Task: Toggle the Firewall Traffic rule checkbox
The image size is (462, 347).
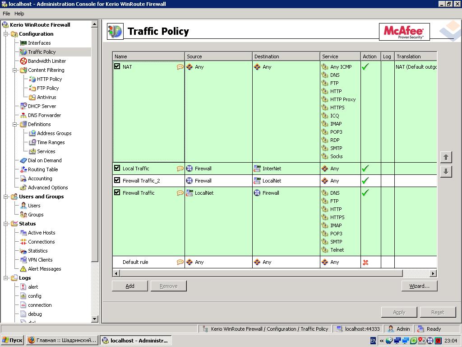Action: (x=117, y=192)
